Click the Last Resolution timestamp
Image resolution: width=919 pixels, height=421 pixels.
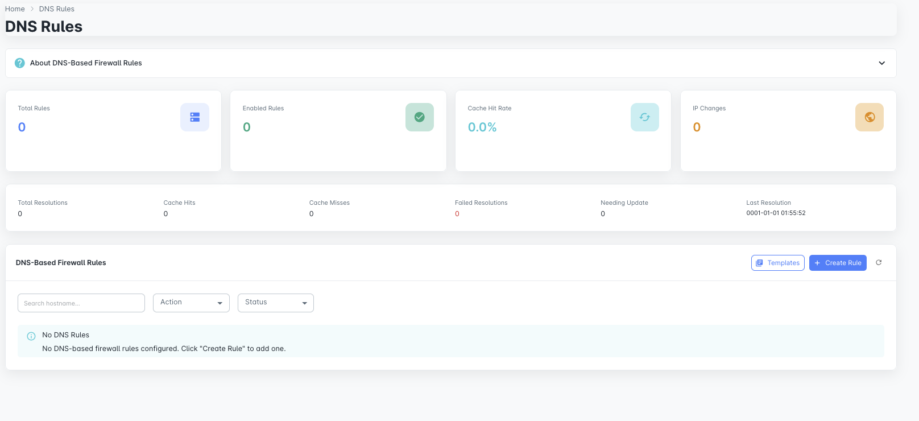click(776, 213)
